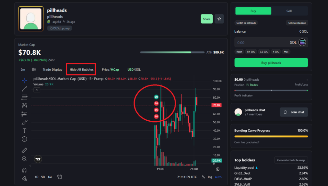Viewport: 328px width, 186px height.
Task: Choose the 0.1 SOL preset amount
Action: click(x=251, y=52)
